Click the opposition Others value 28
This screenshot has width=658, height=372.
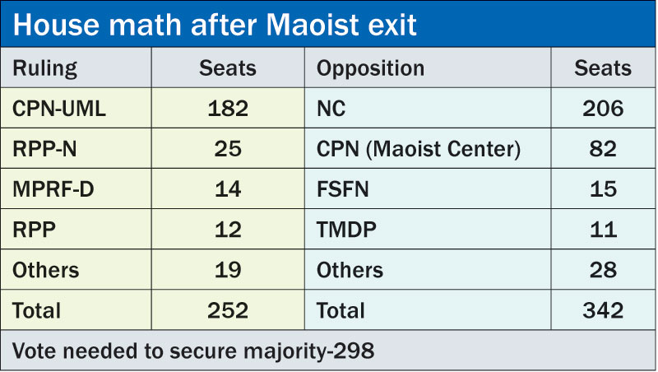[x=602, y=270]
